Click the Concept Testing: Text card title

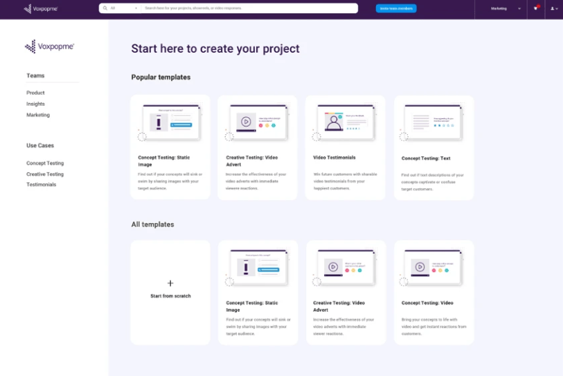coord(426,158)
